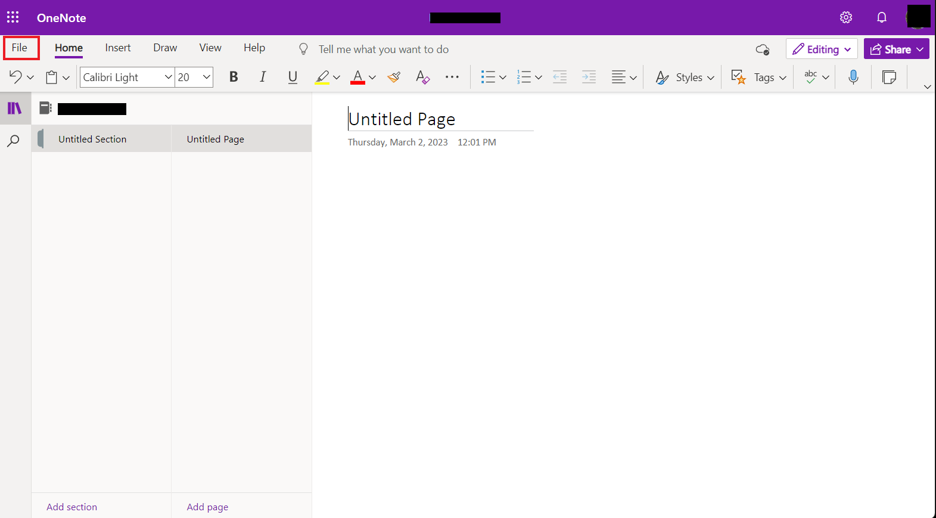
Task: Open the Microsoft 365 app launcher grid
Action: [13, 17]
